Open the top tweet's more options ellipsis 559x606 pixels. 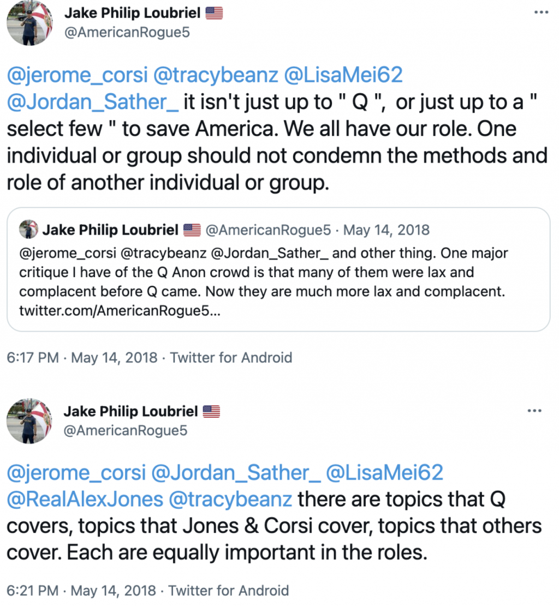[542, 12]
